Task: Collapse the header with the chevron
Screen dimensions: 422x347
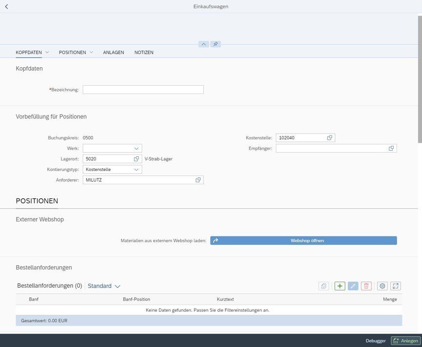Action: tap(204, 44)
